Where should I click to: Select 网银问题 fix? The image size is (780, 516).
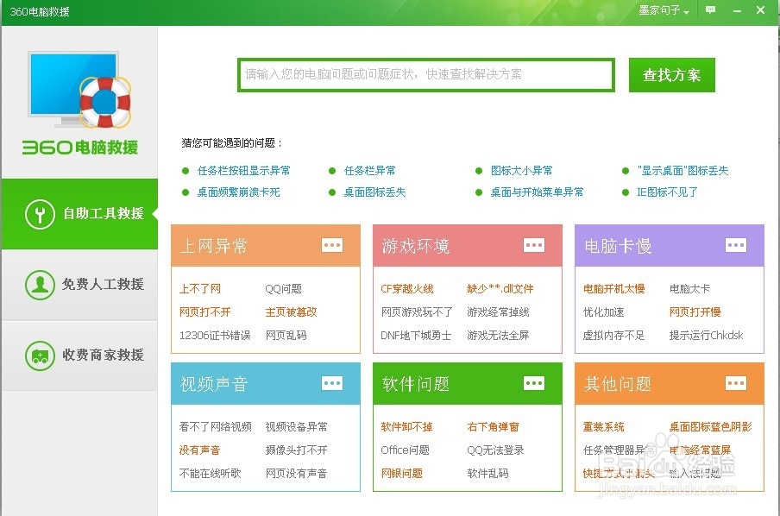pyautogui.click(x=401, y=473)
